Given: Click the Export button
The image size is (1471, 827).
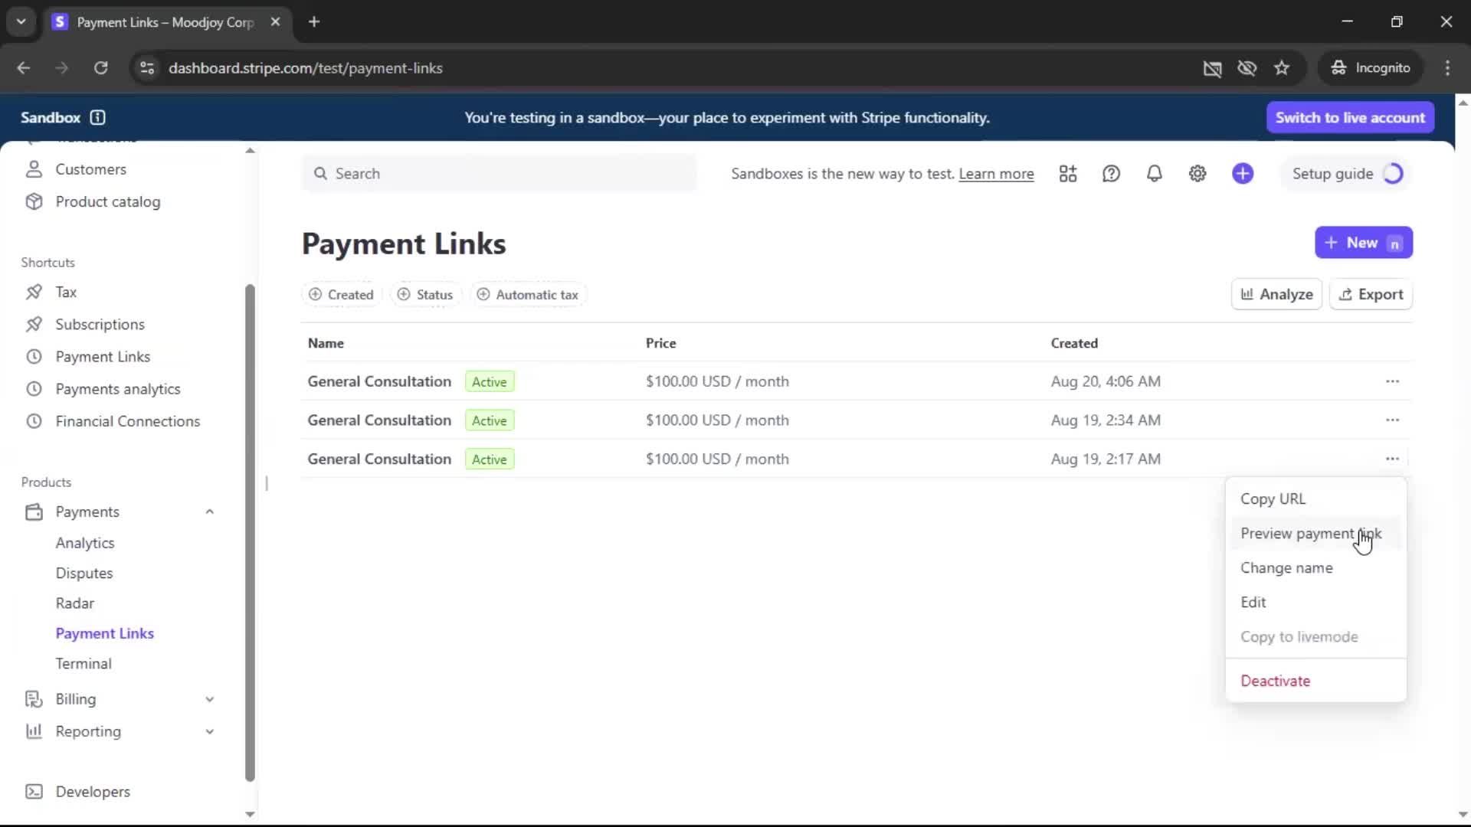Looking at the screenshot, I should (1371, 295).
